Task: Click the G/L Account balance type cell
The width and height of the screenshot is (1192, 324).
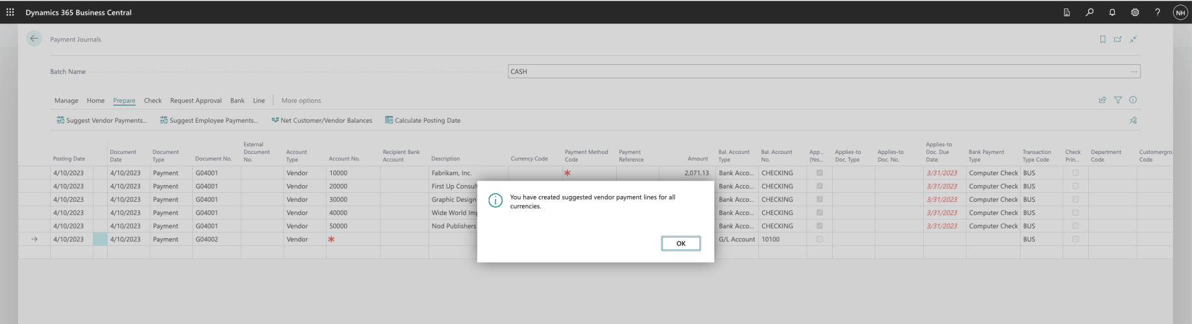Action: (737, 239)
